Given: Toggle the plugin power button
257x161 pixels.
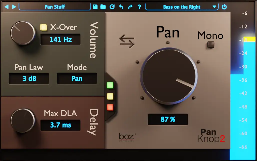Looking at the screenshot, I should [224, 7].
